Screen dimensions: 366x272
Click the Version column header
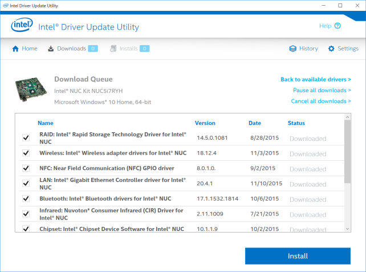coord(205,123)
